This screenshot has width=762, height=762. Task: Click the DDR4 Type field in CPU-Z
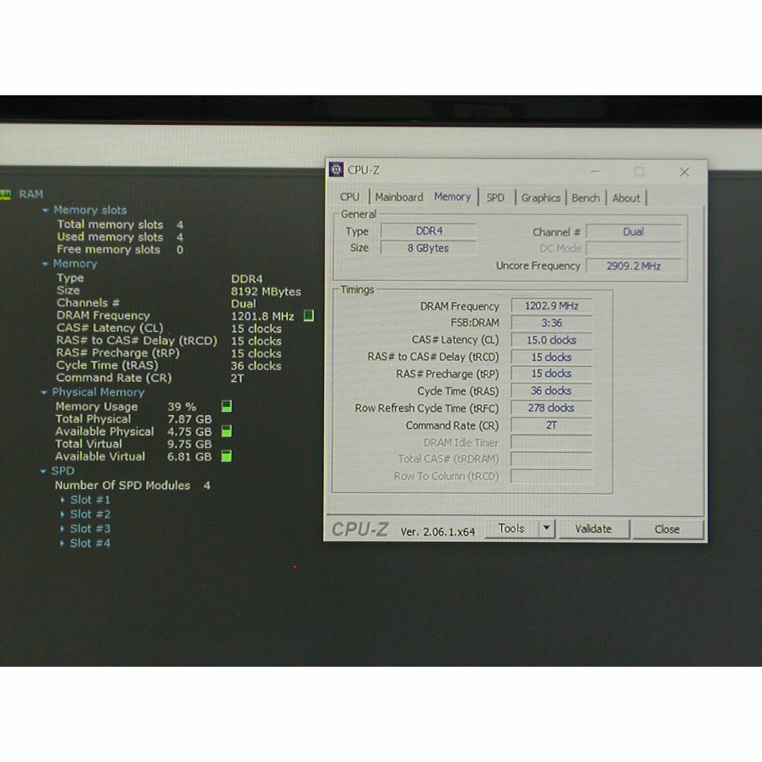(x=429, y=231)
